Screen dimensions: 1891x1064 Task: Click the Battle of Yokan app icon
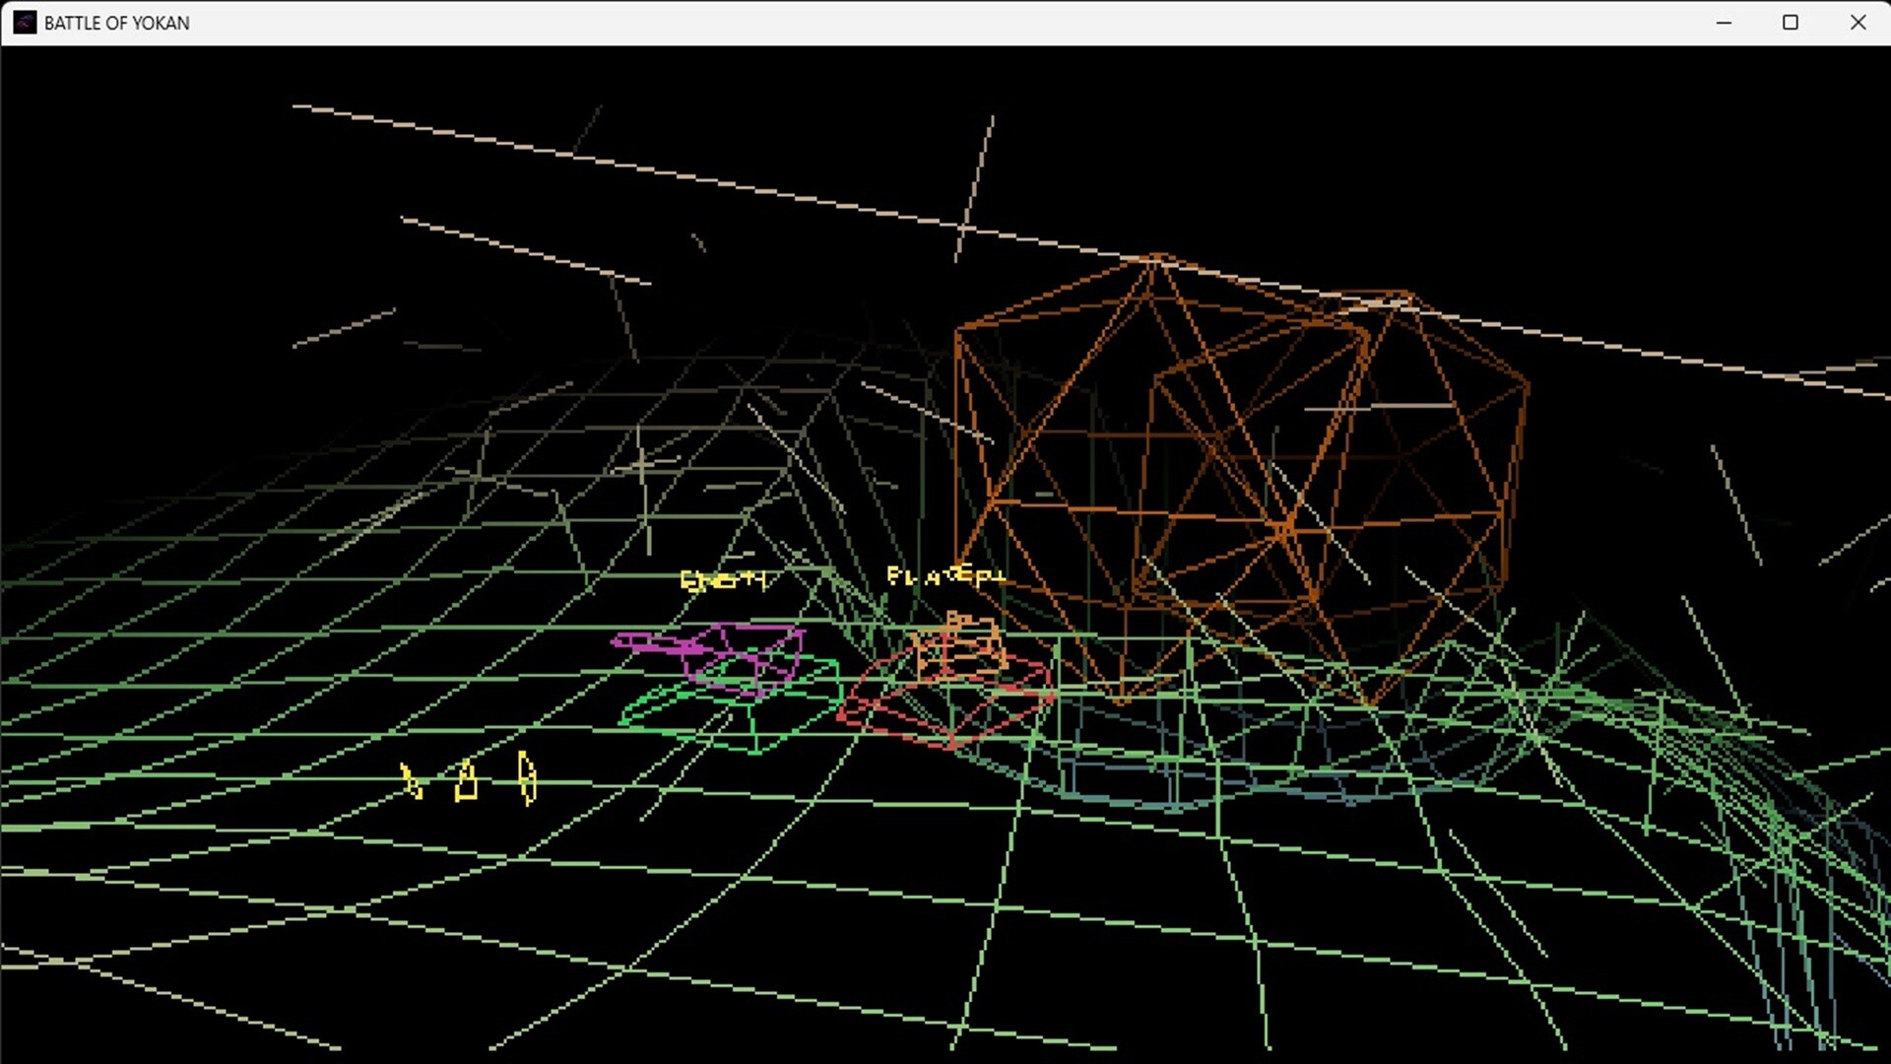[x=25, y=23]
